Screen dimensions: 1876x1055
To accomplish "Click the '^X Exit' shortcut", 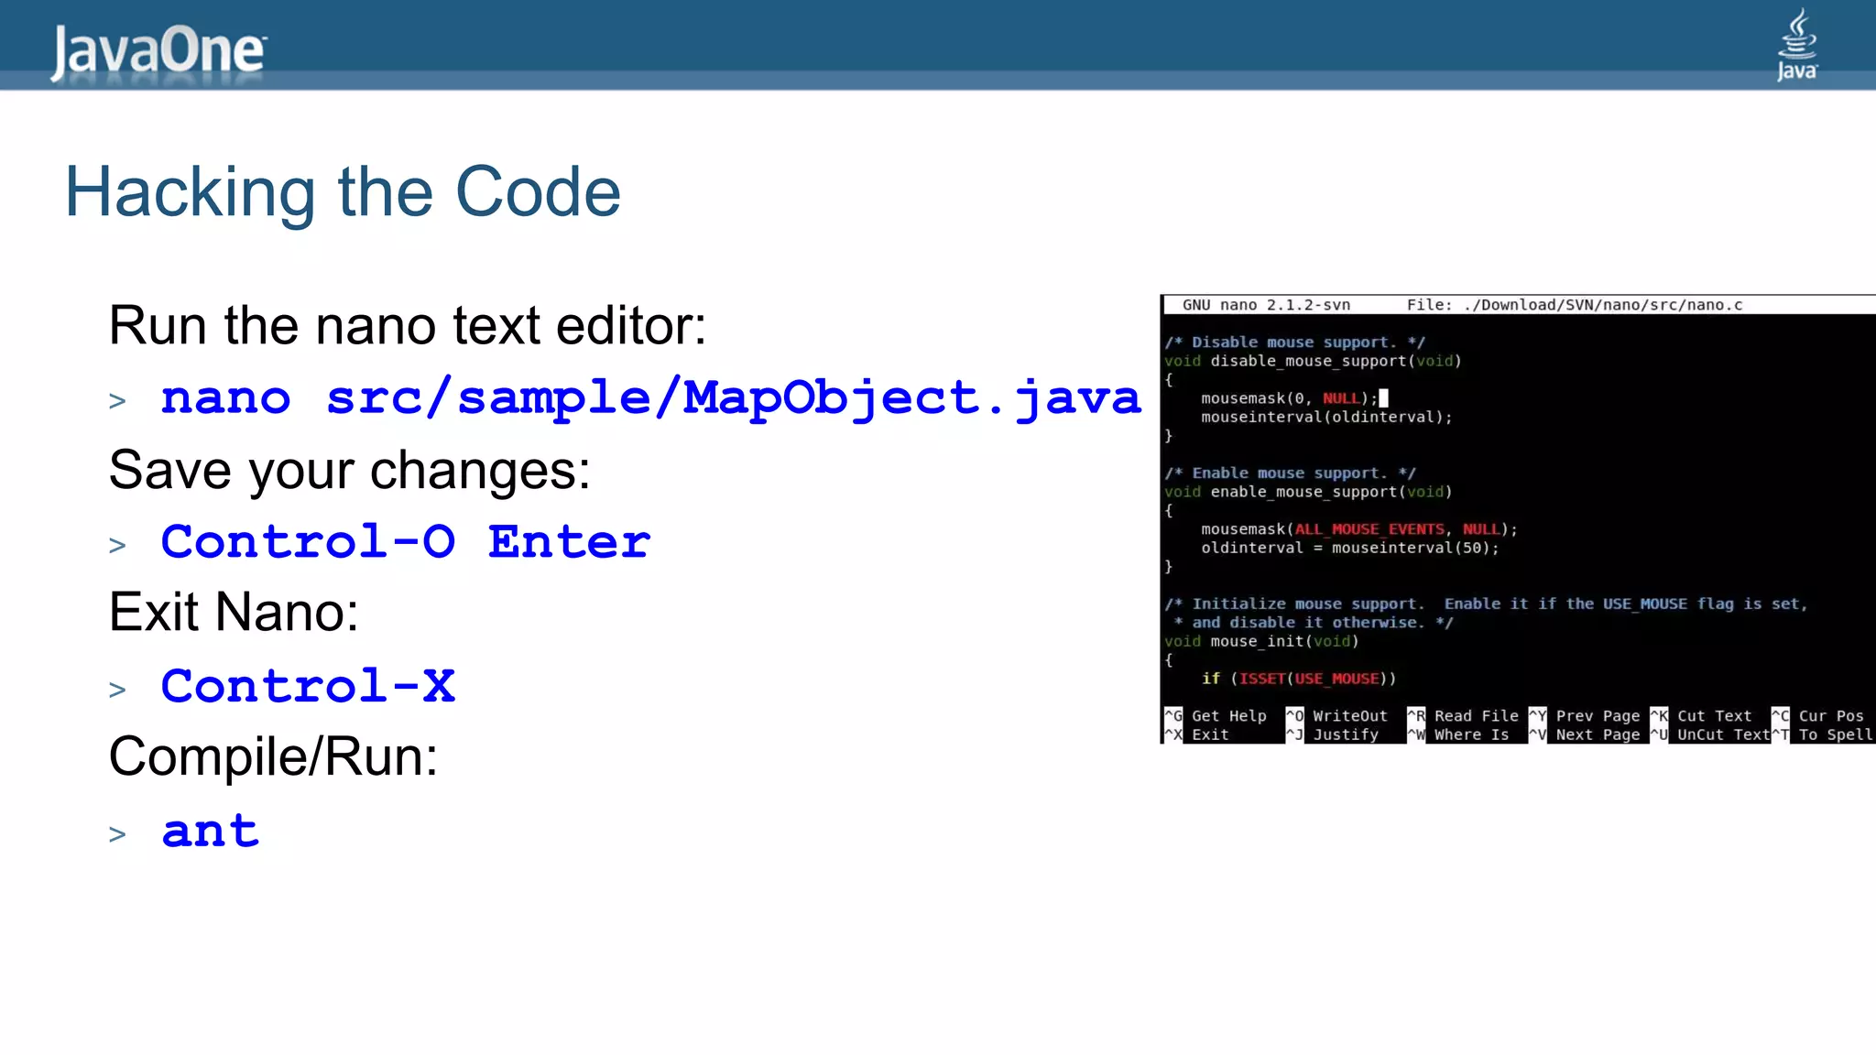I will point(1196,734).
